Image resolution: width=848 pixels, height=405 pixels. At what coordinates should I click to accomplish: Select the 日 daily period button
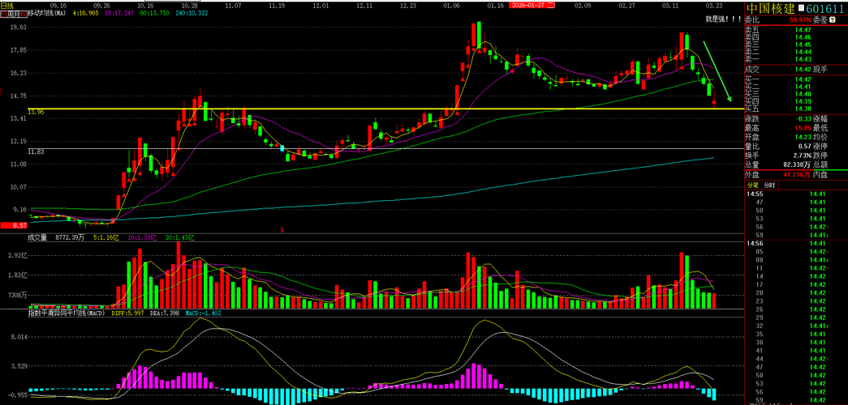point(4,14)
